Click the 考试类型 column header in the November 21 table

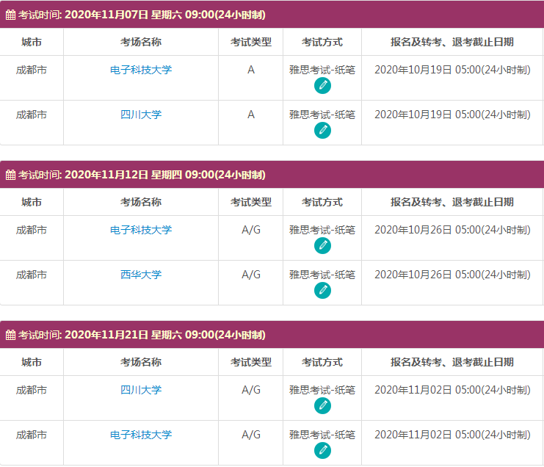coord(250,362)
